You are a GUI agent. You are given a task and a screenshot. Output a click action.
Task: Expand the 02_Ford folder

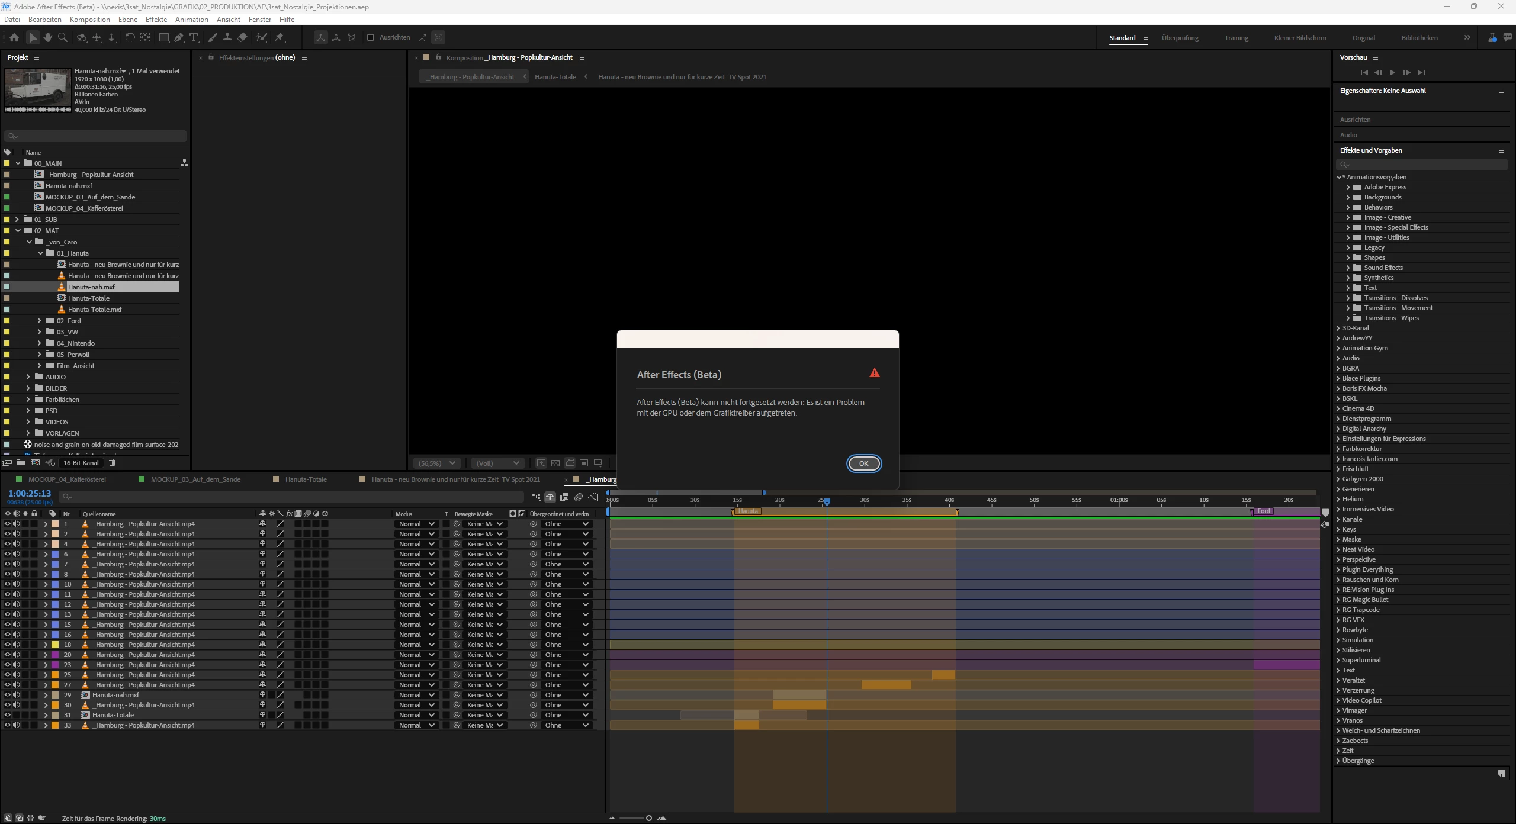coord(40,321)
